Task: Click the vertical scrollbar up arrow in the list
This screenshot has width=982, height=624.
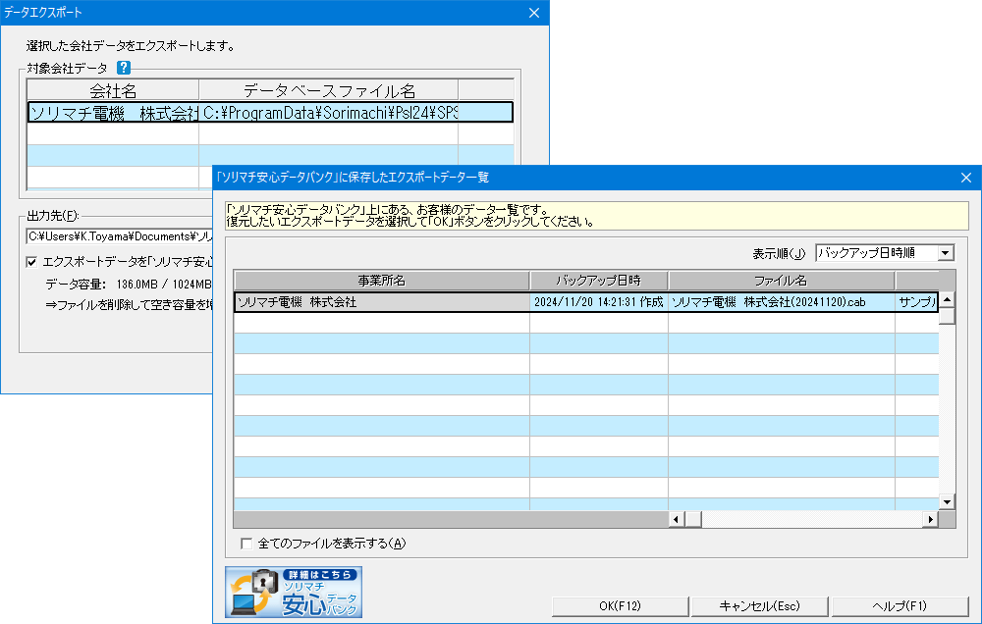Action: tap(947, 300)
